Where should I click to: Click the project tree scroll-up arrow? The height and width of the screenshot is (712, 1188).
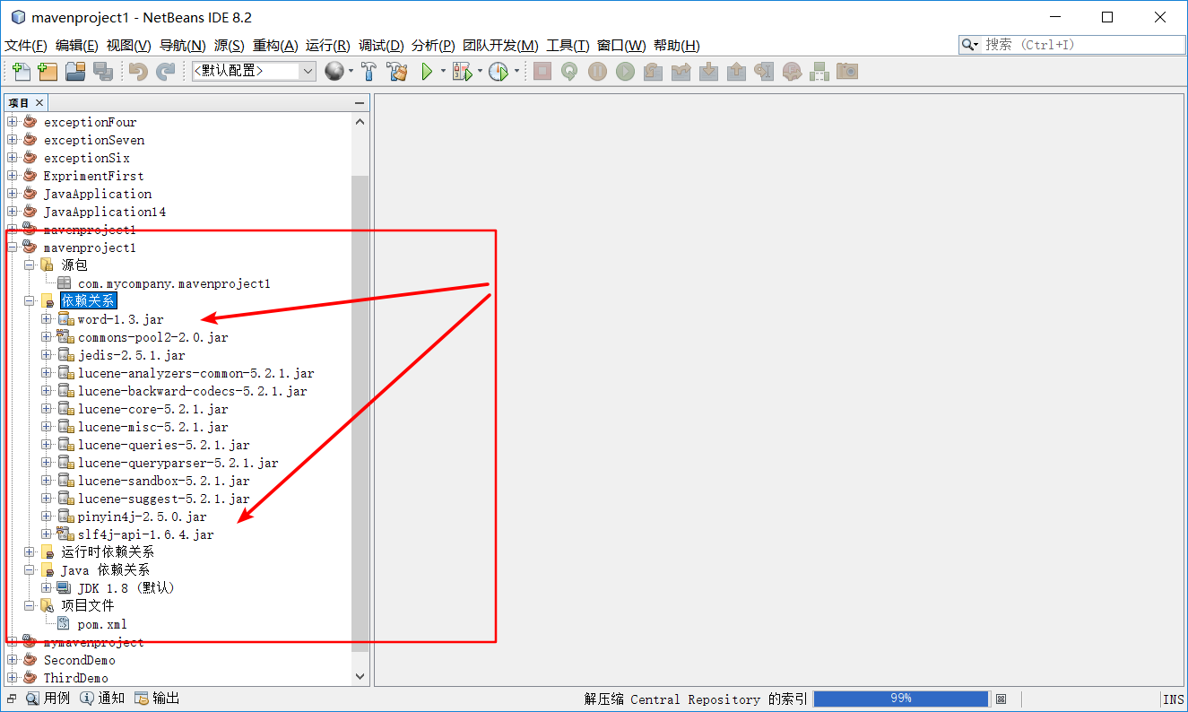pos(360,122)
